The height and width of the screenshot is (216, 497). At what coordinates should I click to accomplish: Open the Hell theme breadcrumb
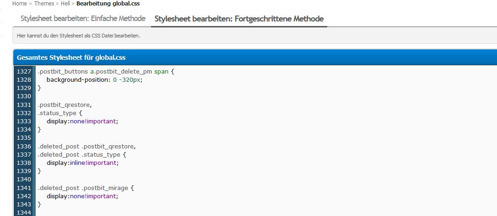pos(65,4)
